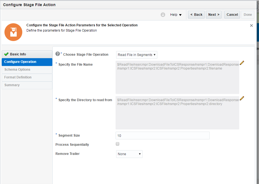Jump to the Summary step
Viewport: 259px width, 184px height.
click(x=12, y=85)
